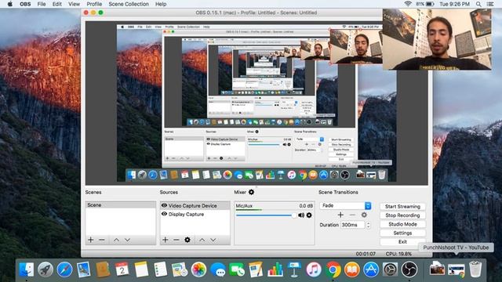Open the File menu

tap(42, 4)
